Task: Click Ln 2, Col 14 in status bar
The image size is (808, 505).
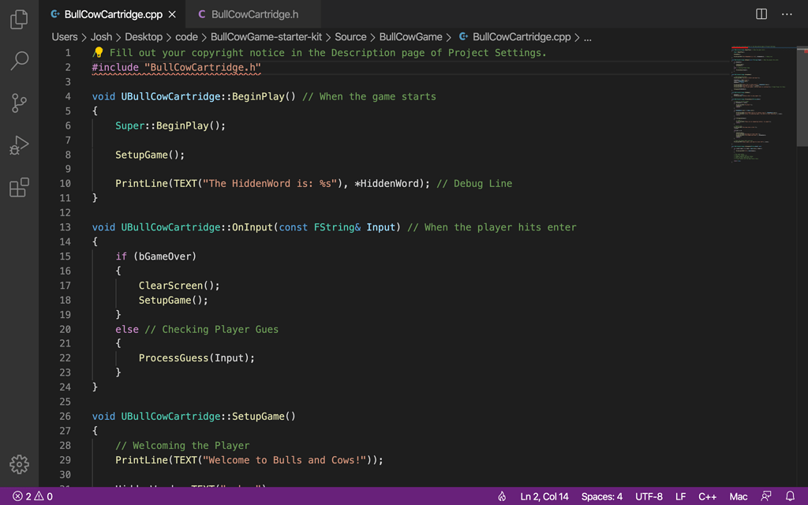Action: click(x=544, y=497)
